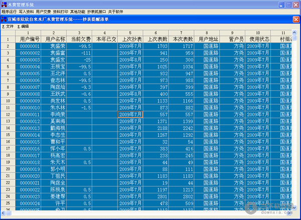Select the 用户地址 header cell
The image size is (301, 220).
pyautogui.click(x=207, y=39)
